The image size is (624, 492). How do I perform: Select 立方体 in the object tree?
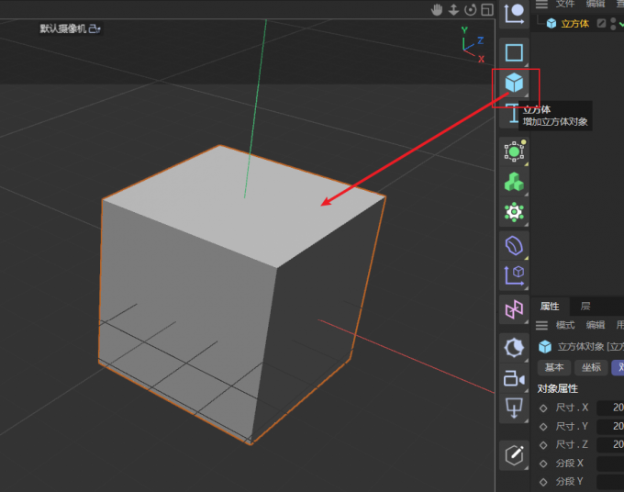[x=575, y=24]
